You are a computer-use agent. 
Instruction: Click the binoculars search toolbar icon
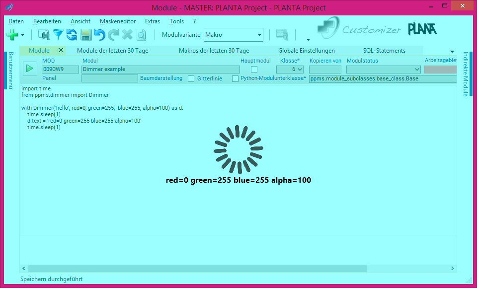point(44,35)
